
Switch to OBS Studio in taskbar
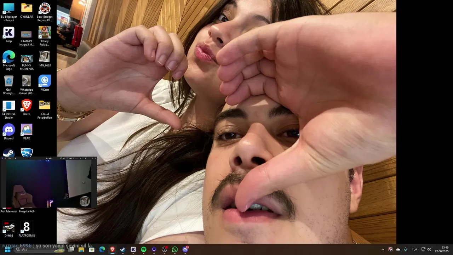(165, 249)
